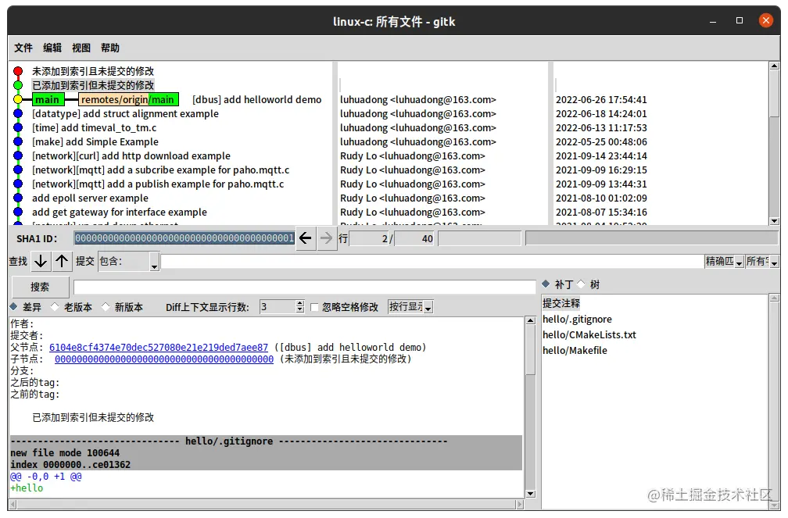This screenshot has height=518, width=788.
Task: Open the 编辑 menu
Action: click(52, 48)
